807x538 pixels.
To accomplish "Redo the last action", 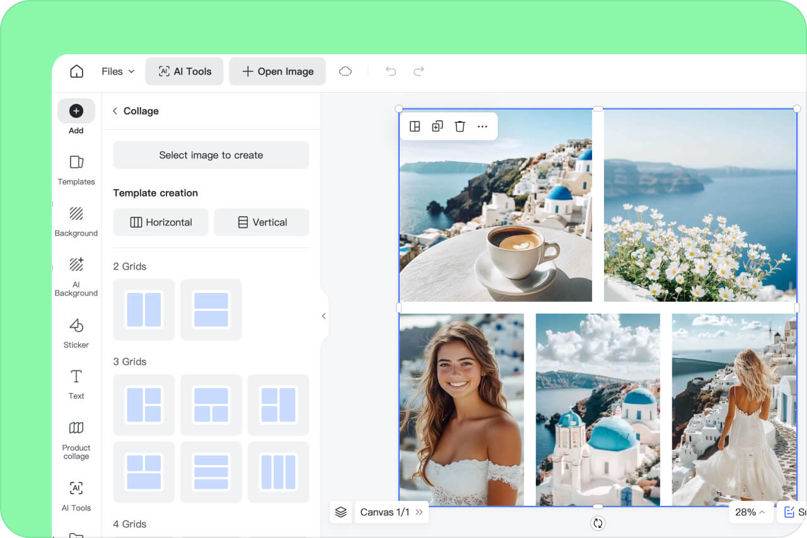I will pyautogui.click(x=419, y=71).
